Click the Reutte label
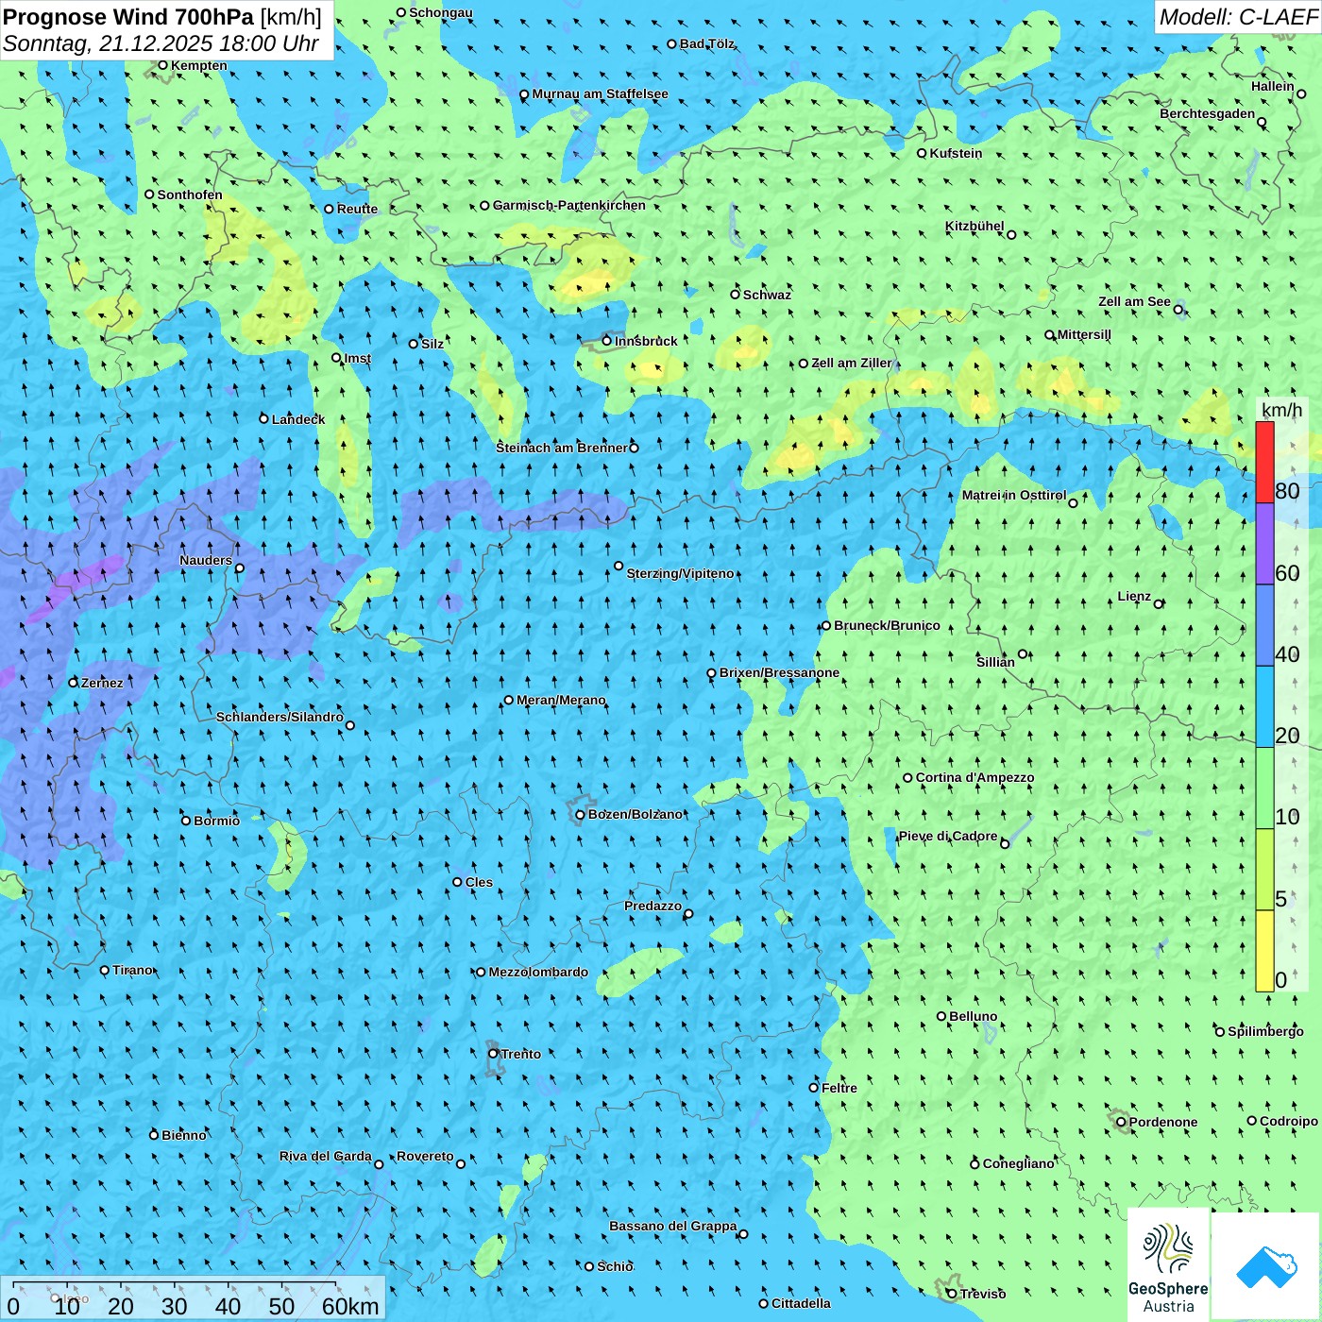The width and height of the screenshot is (1322, 1322). (x=357, y=209)
